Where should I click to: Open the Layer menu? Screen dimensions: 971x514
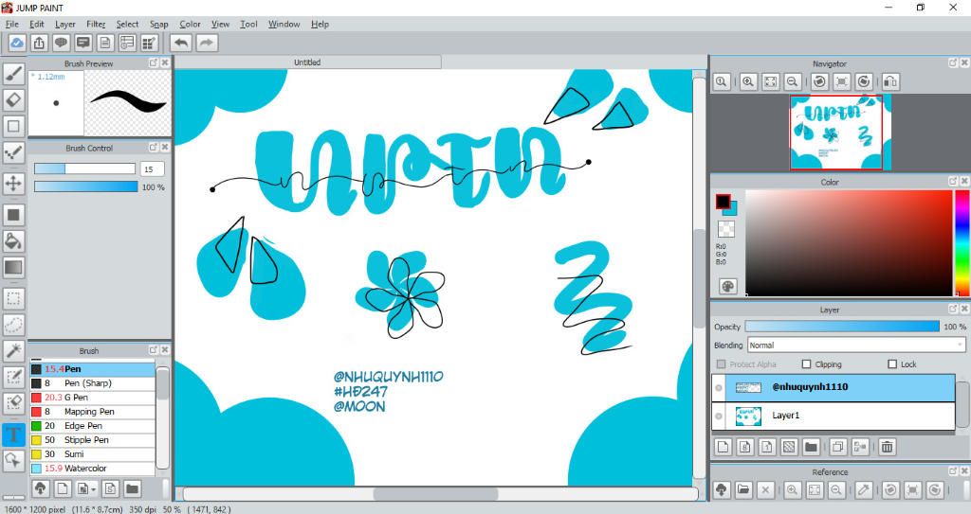(x=65, y=24)
